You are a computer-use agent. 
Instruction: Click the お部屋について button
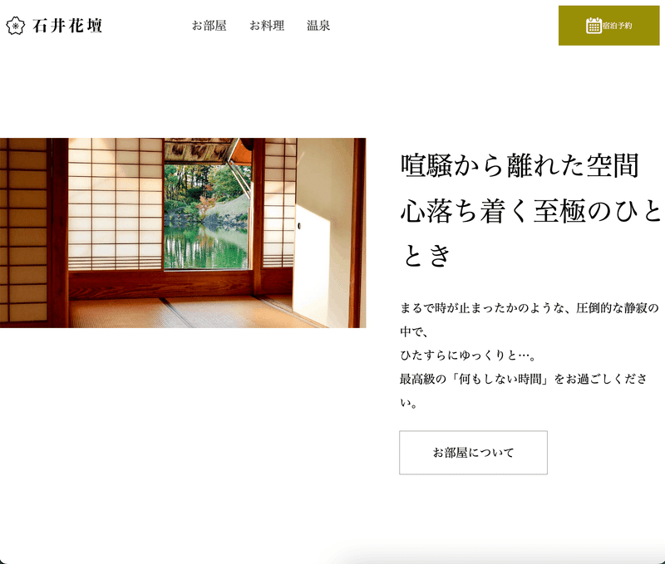(473, 453)
